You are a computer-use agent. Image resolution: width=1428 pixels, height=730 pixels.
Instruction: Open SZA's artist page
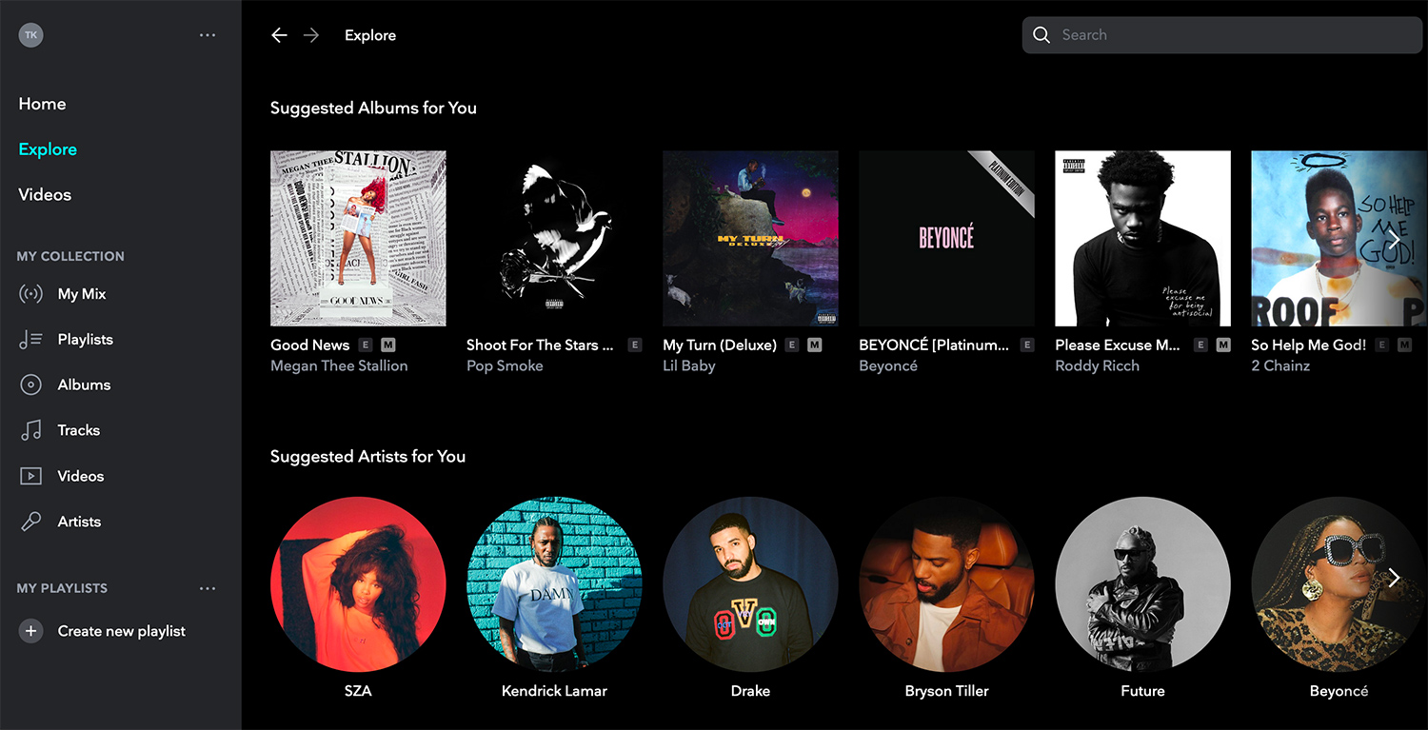point(358,584)
